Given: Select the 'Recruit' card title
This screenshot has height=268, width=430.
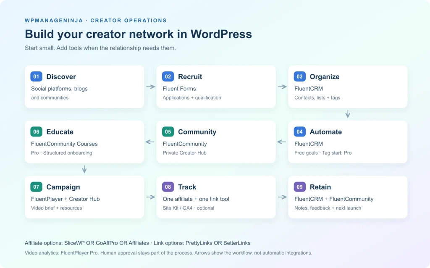Looking at the screenshot, I should point(190,76).
